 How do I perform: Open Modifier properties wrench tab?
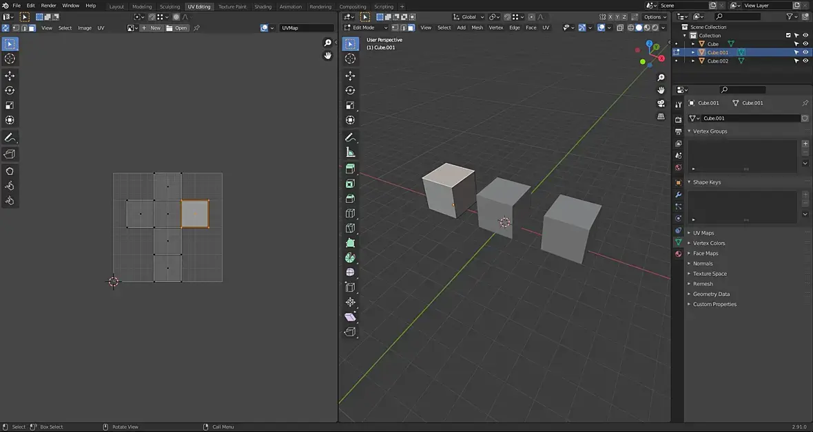(x=679, y=195)
